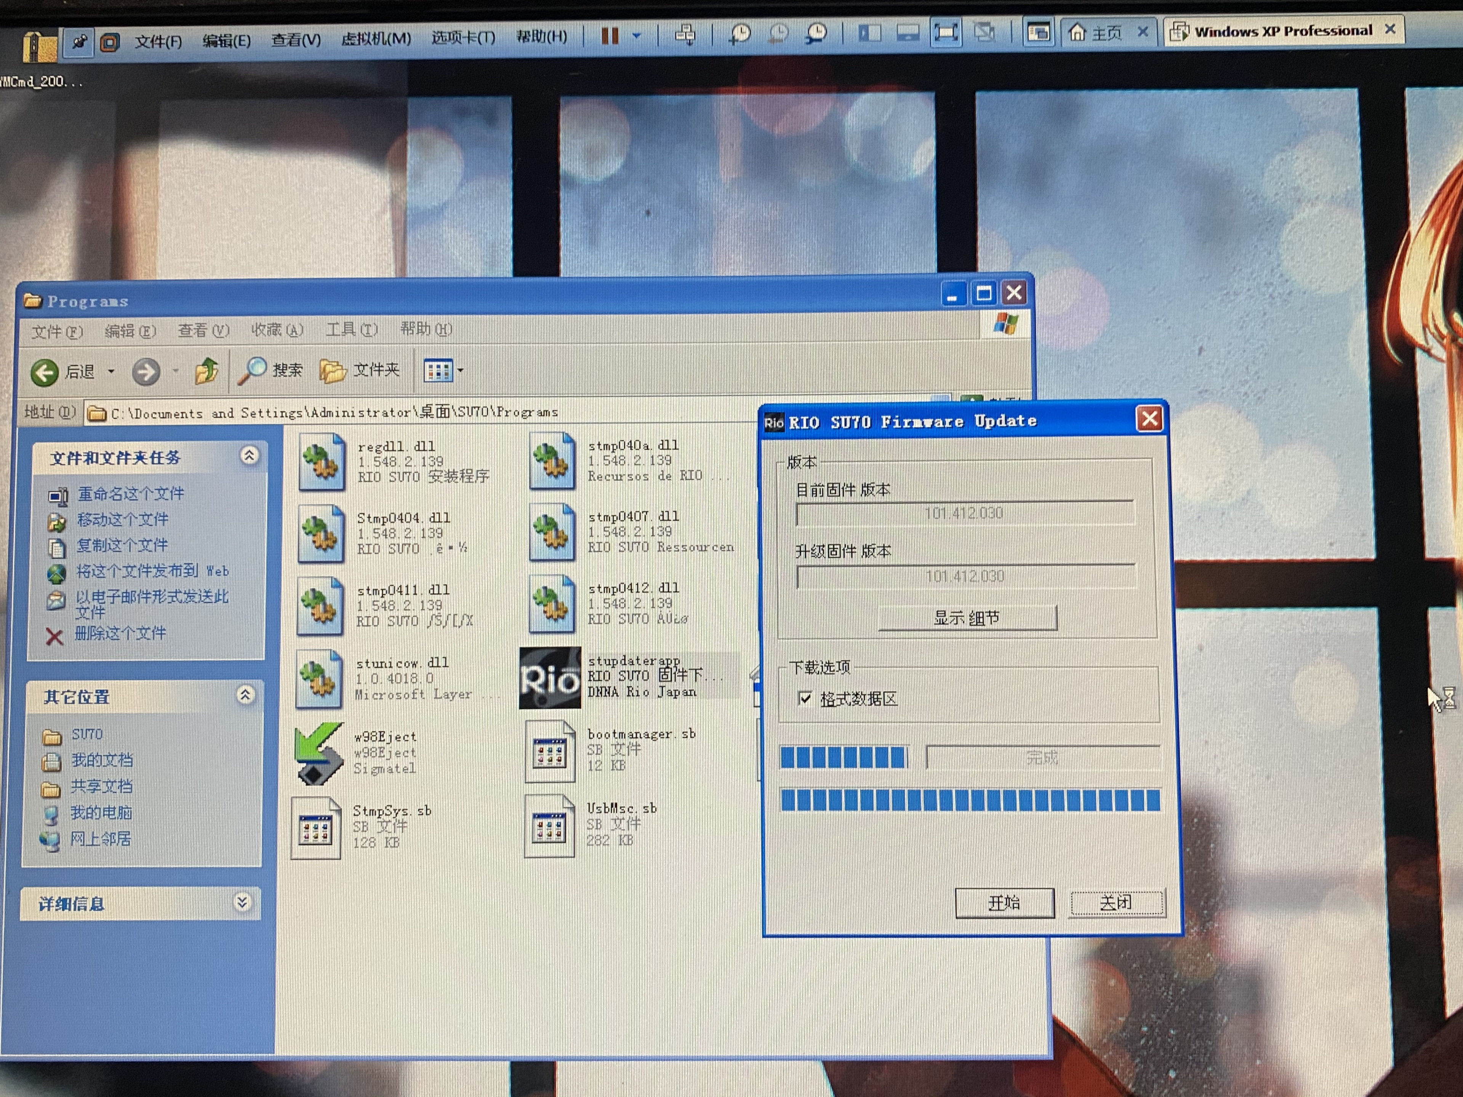Click the 开始 button in firmware dialog
Viewport: 1463px width, 1097px height.
[x=1004, y=903]
